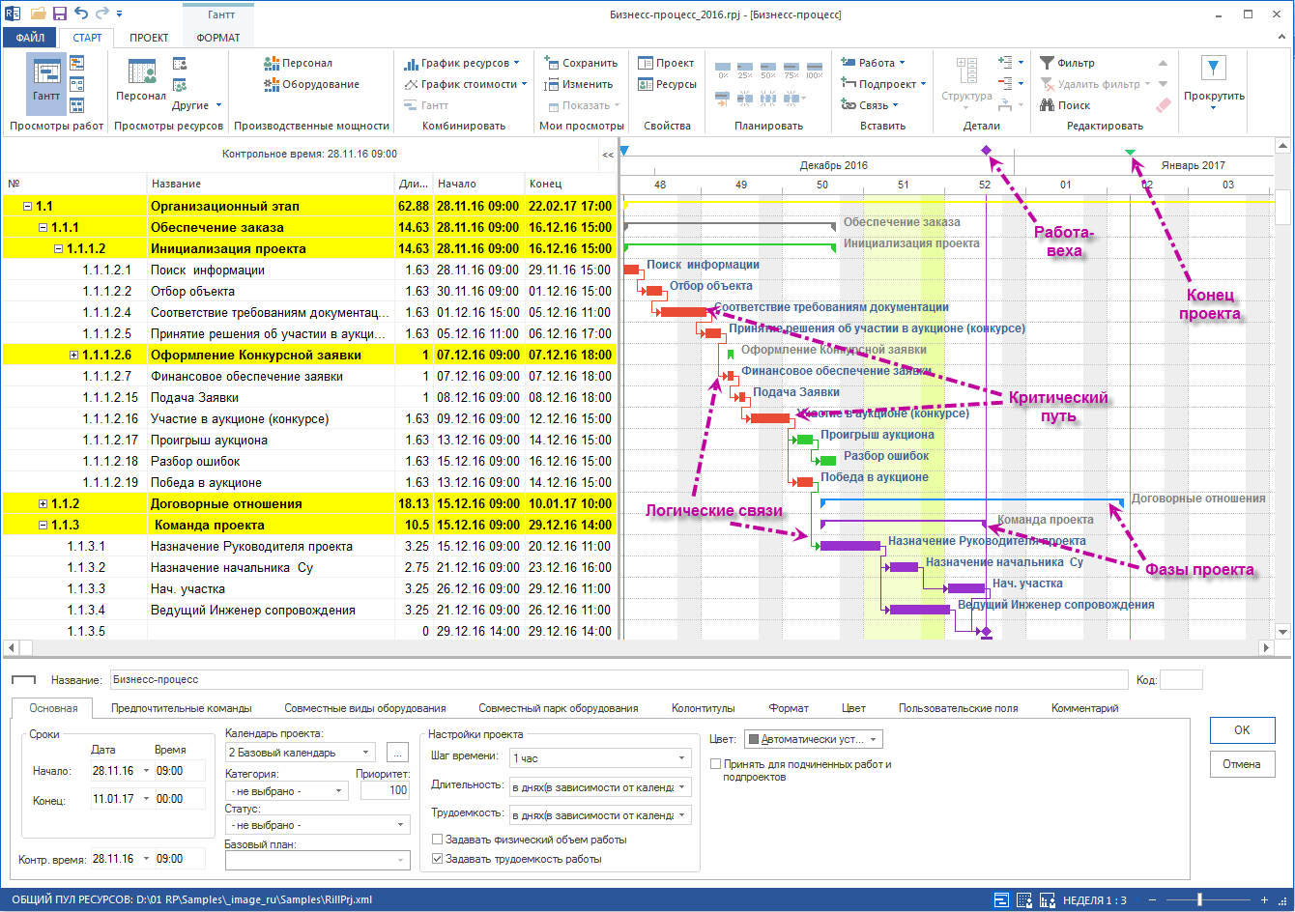
Task: Open Комментарий tab
Action: coord(1084,708)
